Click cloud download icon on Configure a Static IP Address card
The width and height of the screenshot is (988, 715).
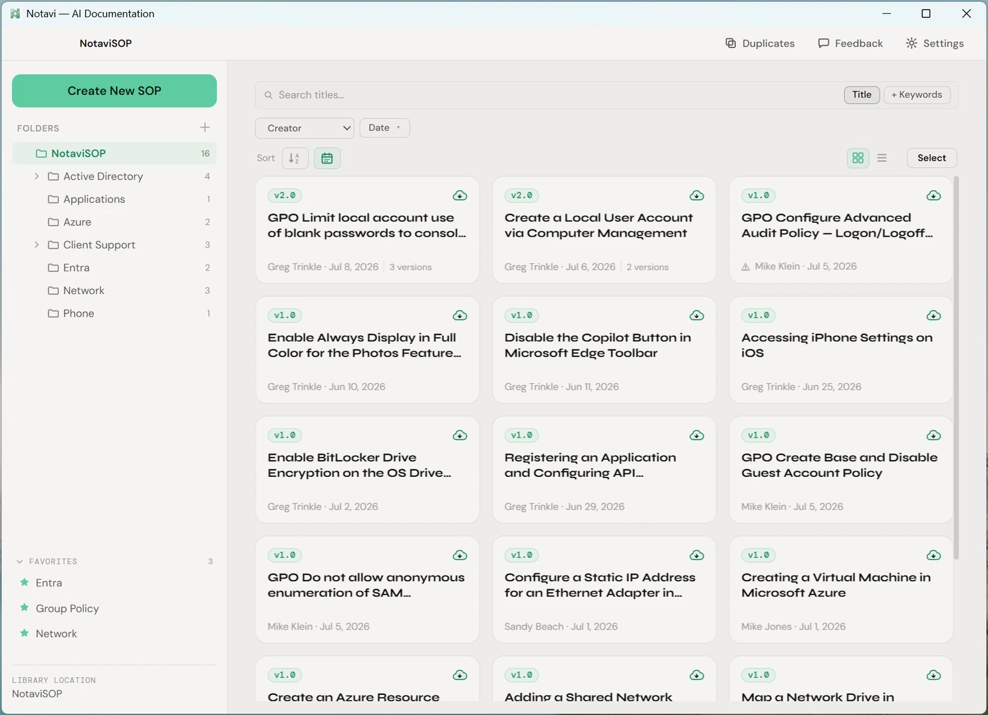(x=696, y=555)
